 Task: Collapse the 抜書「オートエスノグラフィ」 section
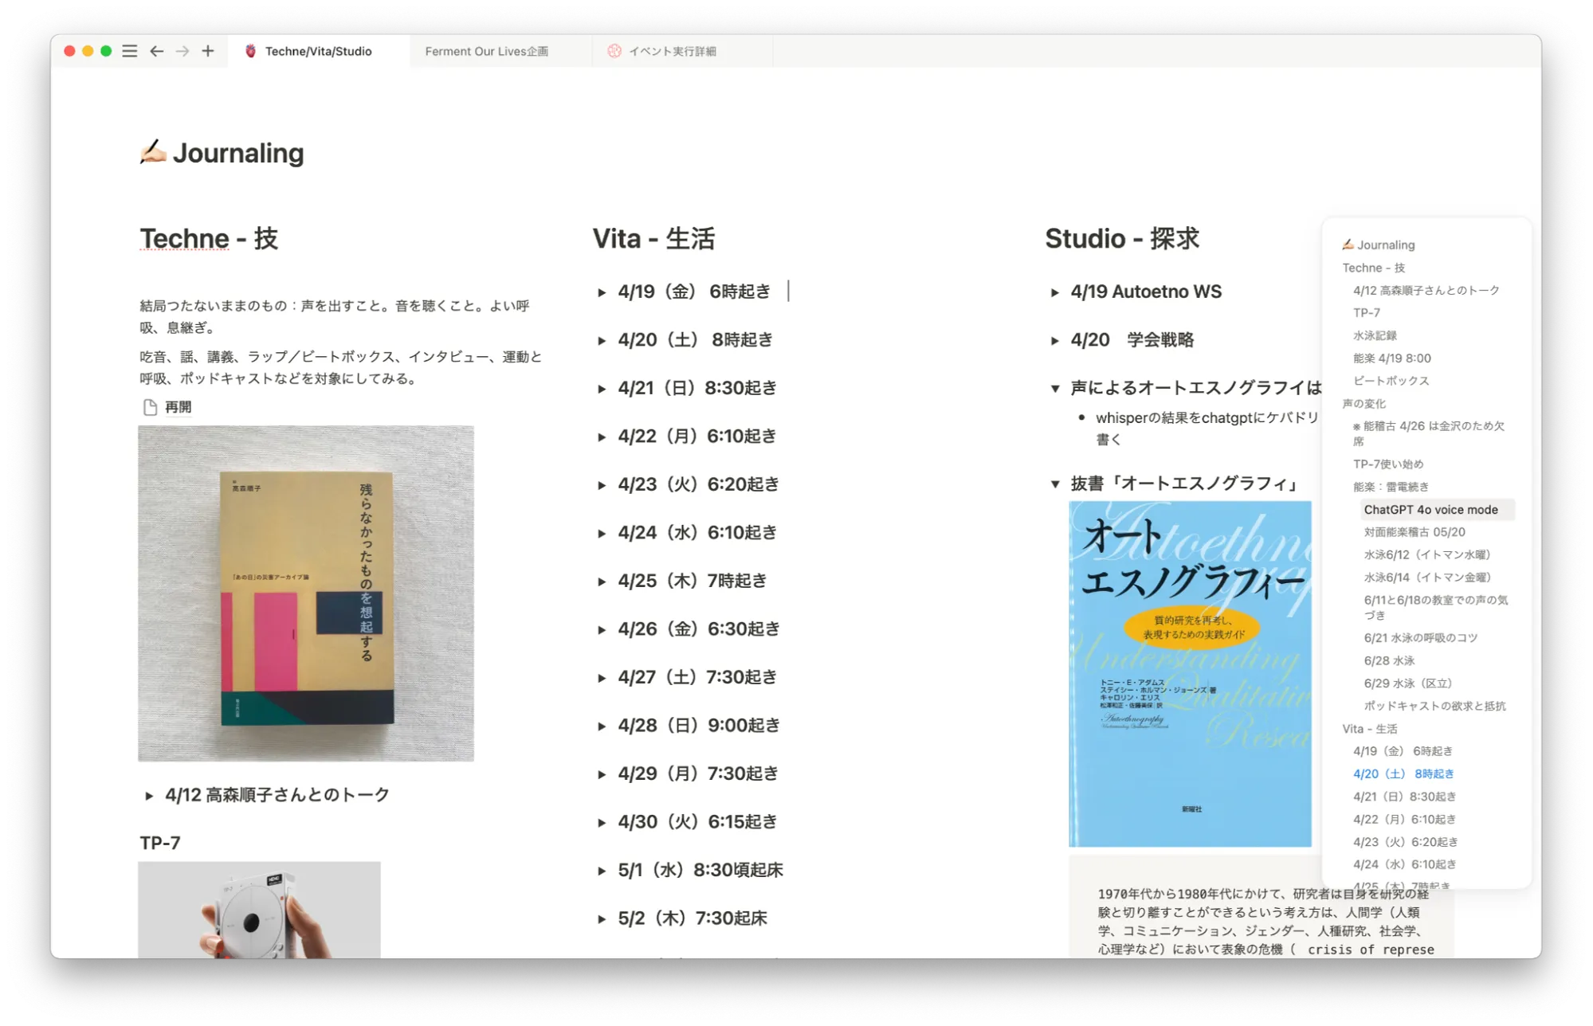(x=1055, y=483)
